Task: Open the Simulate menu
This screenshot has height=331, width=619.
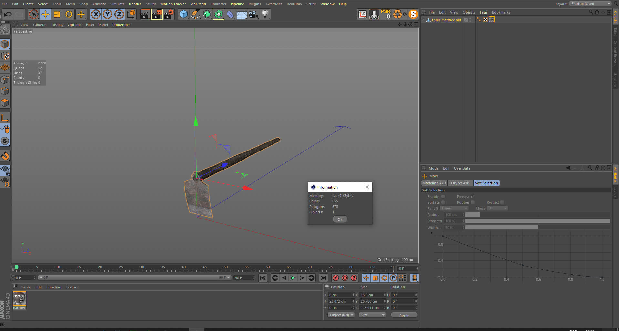Action: [x=118, y=4]
